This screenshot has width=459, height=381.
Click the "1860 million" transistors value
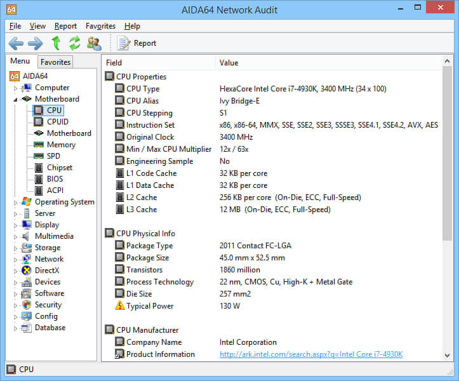click(240, 270)
